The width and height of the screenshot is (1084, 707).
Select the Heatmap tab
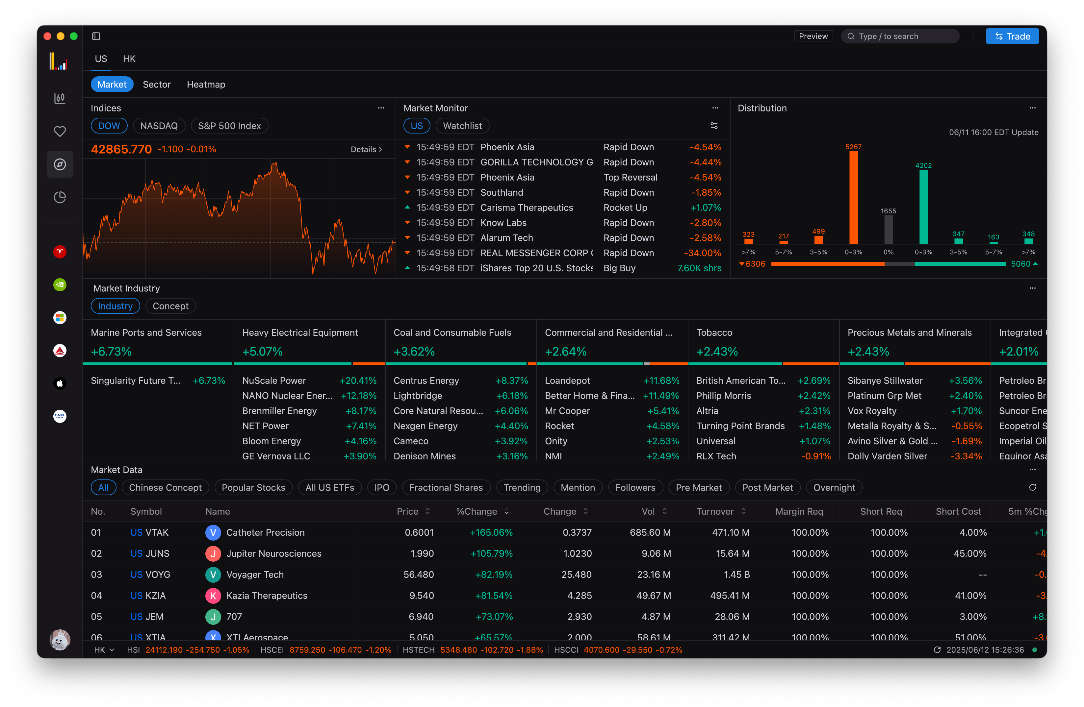tap(206, 84)
